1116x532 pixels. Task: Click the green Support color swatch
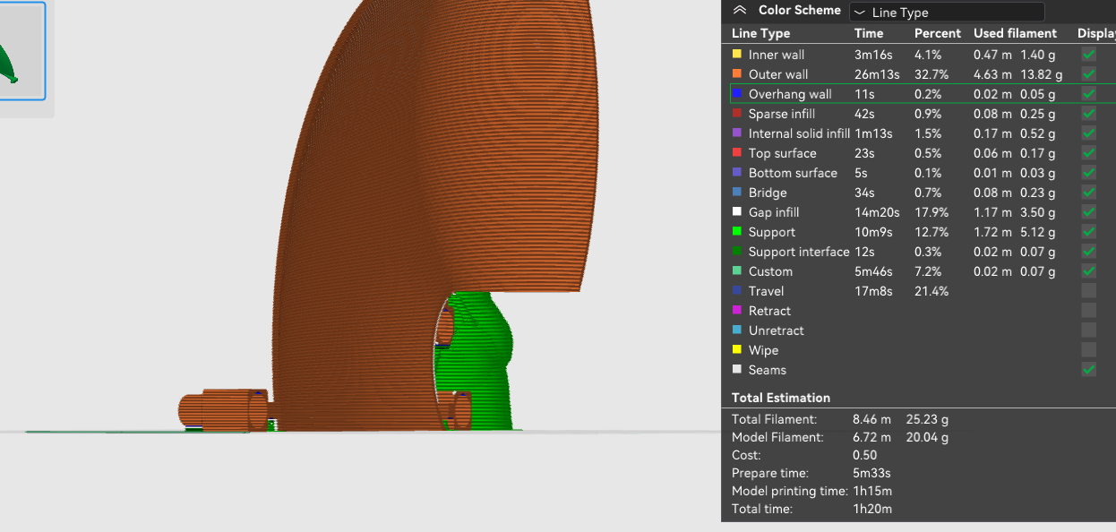tap(737, 232)
